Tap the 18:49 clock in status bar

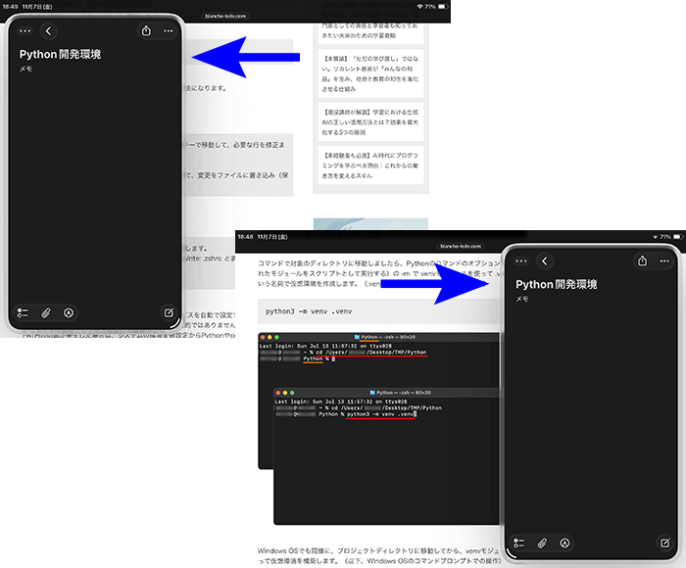(10, 7)
